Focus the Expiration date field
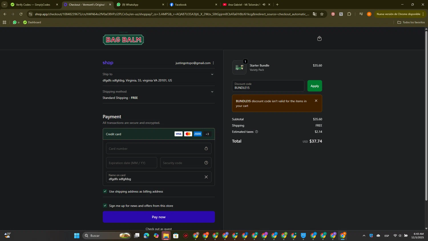This screenshot has width=428, height=241. [132, 163]
